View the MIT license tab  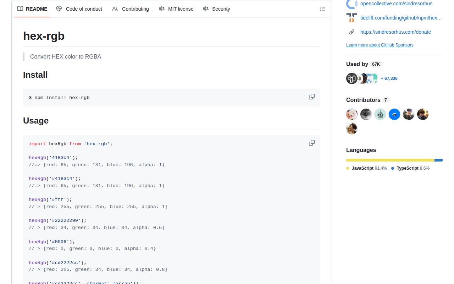176,9
